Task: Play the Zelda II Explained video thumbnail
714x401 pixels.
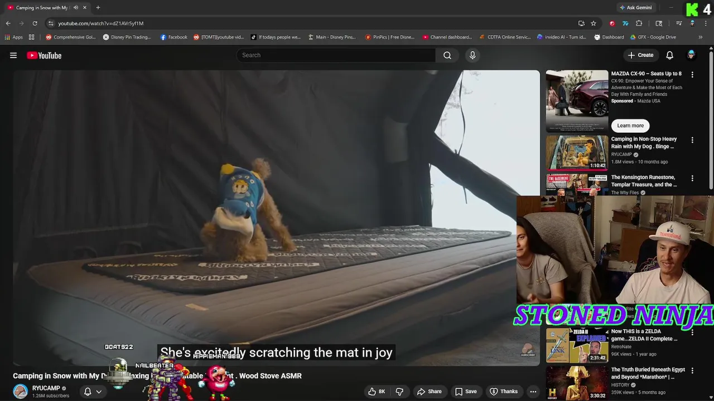Action: coord(577,345)
